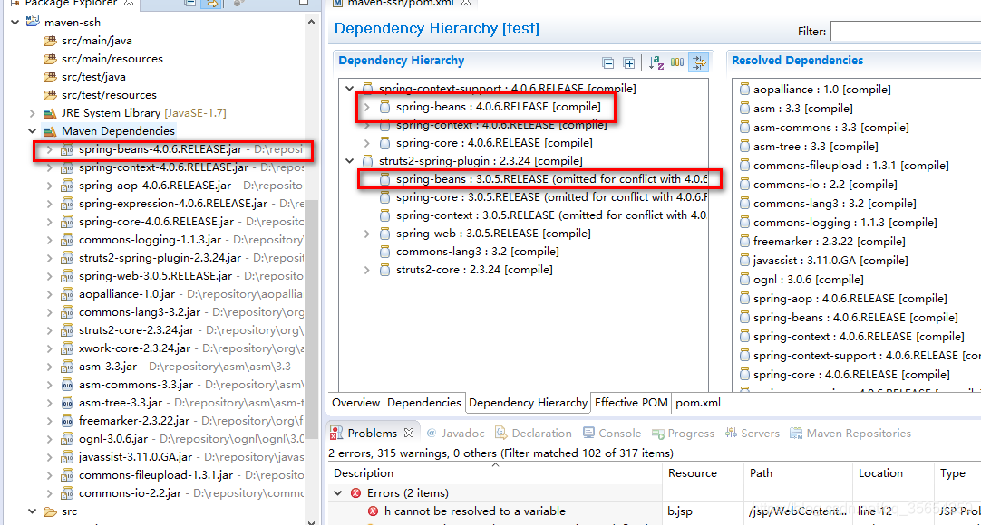
Task: Click error icon of 'h cannot be resolved' row
Action: pyautogui.click(x=373, y=511)
